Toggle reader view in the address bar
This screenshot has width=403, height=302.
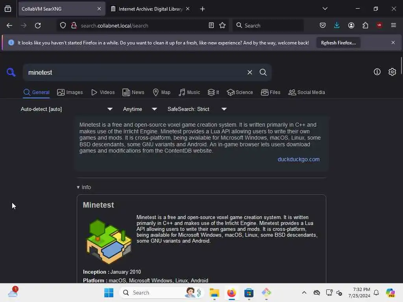[x=211, y=25]
